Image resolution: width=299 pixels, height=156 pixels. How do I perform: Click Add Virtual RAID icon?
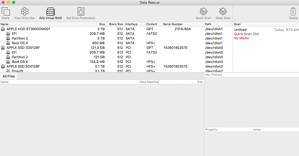coord(50,12)
